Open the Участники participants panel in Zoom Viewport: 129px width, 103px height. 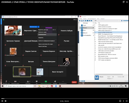pyautogui.click(x=28, y=82)
